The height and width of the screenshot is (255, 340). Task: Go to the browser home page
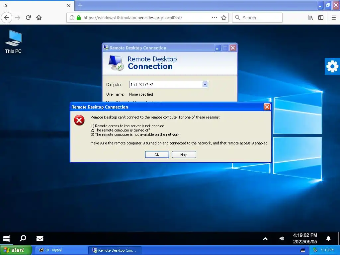tap(39, 18)
